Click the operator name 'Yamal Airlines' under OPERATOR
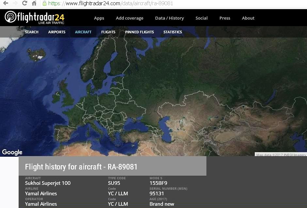 click(41, 204)
